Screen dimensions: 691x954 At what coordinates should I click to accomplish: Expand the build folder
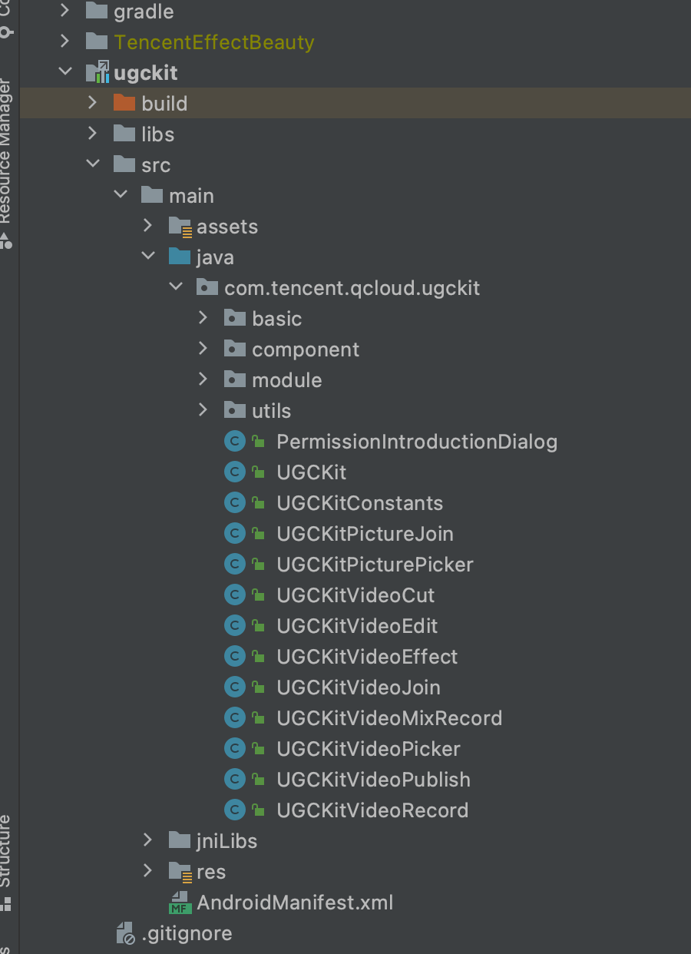[x=92, y=104]
